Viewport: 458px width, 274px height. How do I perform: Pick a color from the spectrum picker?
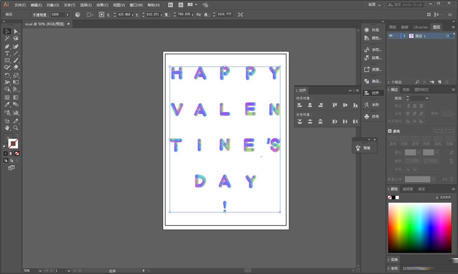419,227
